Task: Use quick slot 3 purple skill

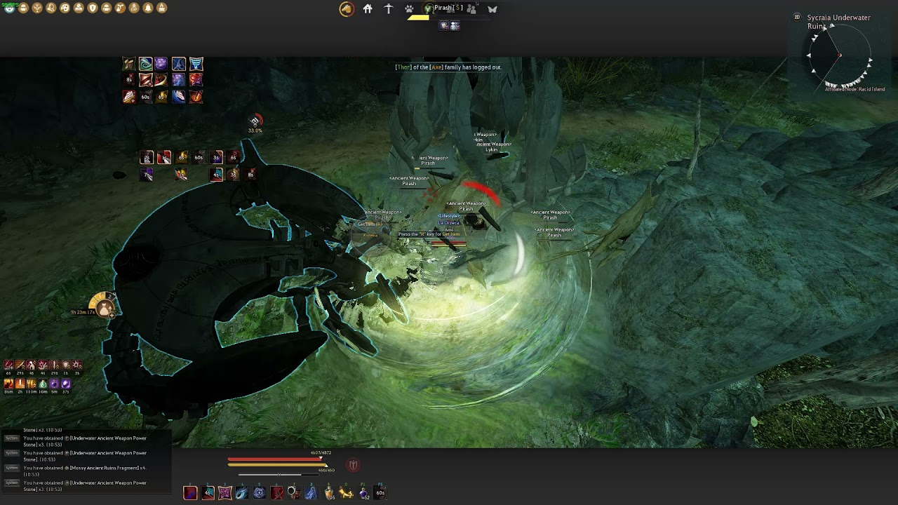Action: point(225,493)
